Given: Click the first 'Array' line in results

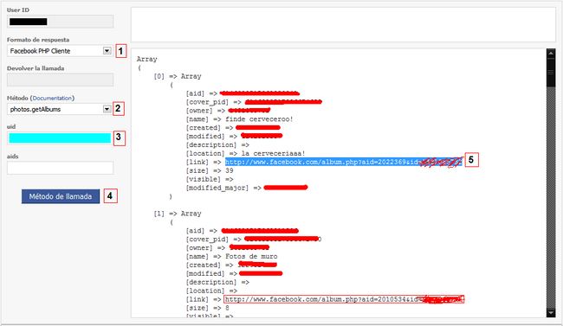Looking at the screenshot, I should (147, 59).
